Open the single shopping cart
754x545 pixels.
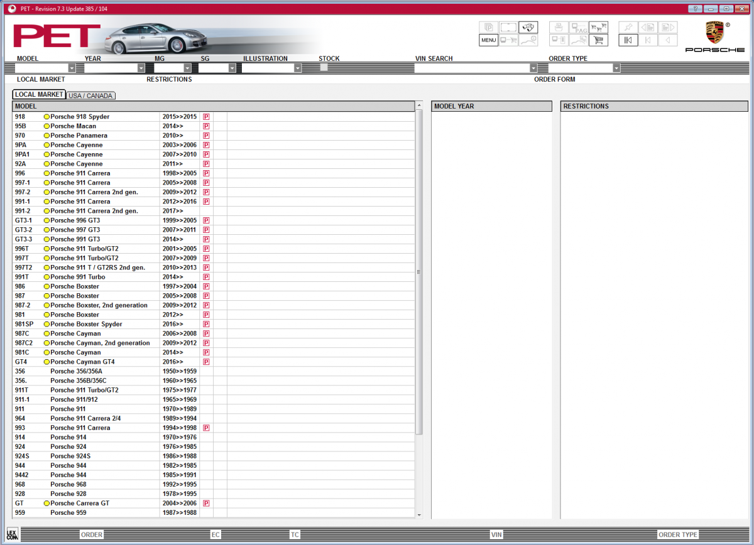click(x=598, y=40)
